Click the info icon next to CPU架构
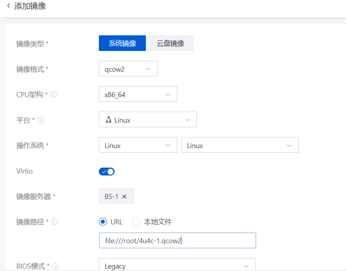The width and height of the screenshot is (347, 271). click(54, 94)
